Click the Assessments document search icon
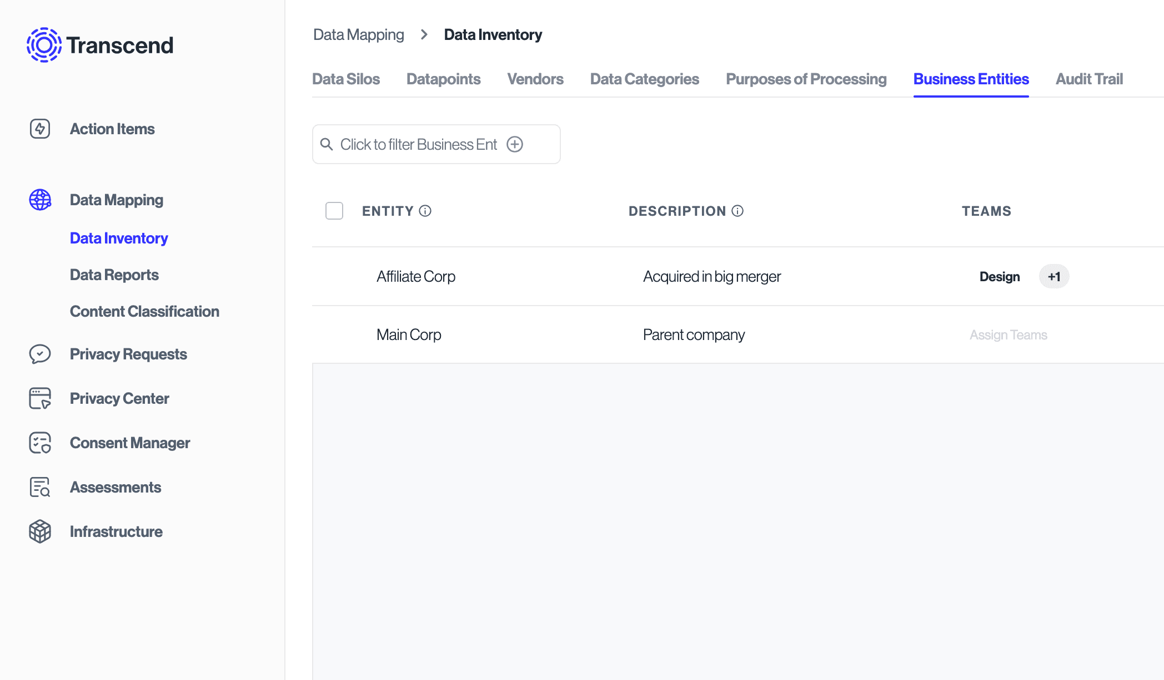Viewport: 1164px width, 680px height. point(40,487)
